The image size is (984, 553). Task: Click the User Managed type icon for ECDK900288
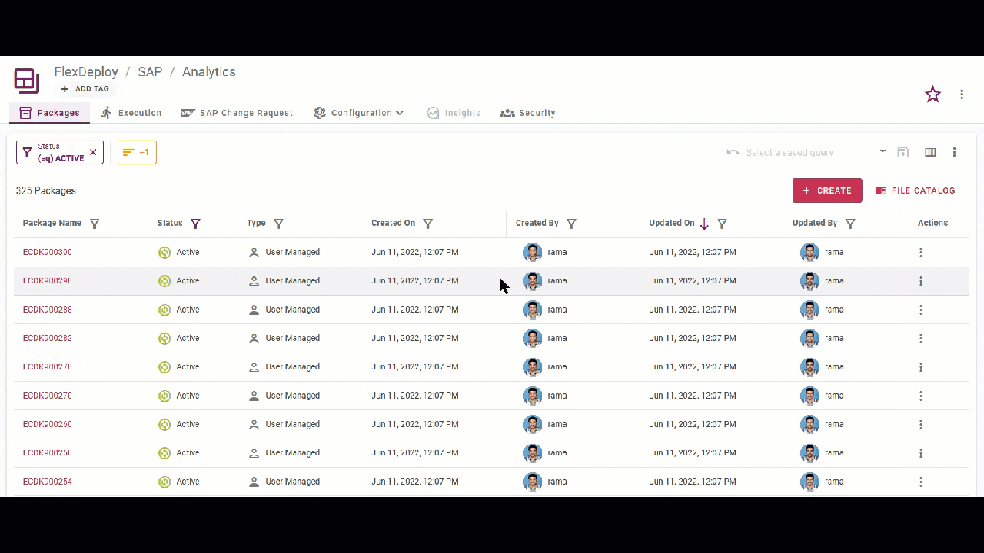[x=254, y=310]
